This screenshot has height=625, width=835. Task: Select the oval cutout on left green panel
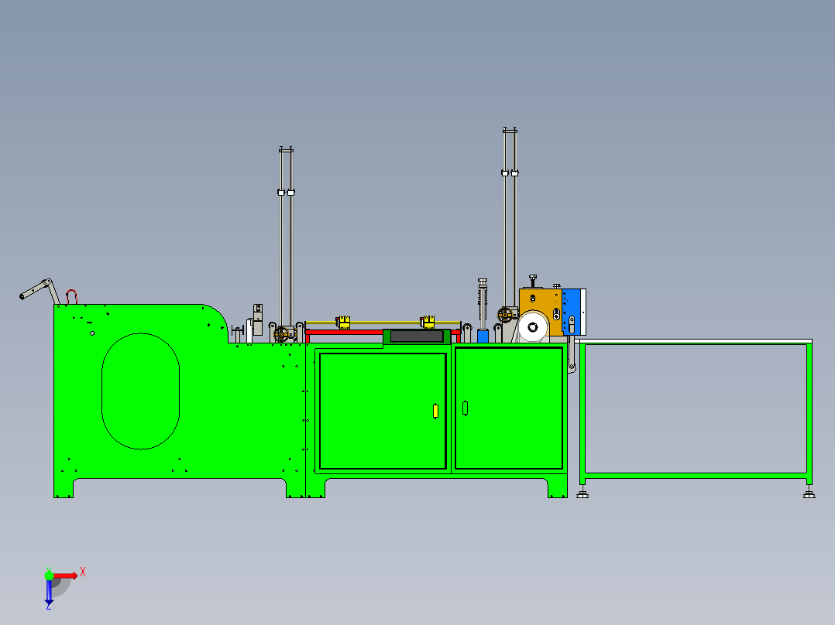click(x=141, y=391)
